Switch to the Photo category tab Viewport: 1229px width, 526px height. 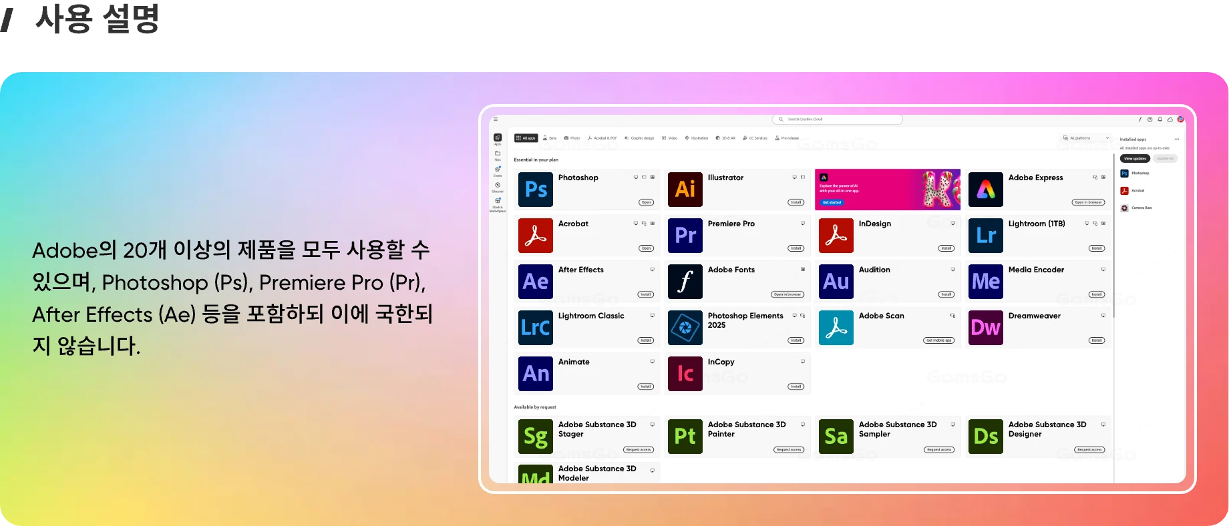[x=572, y=138]
